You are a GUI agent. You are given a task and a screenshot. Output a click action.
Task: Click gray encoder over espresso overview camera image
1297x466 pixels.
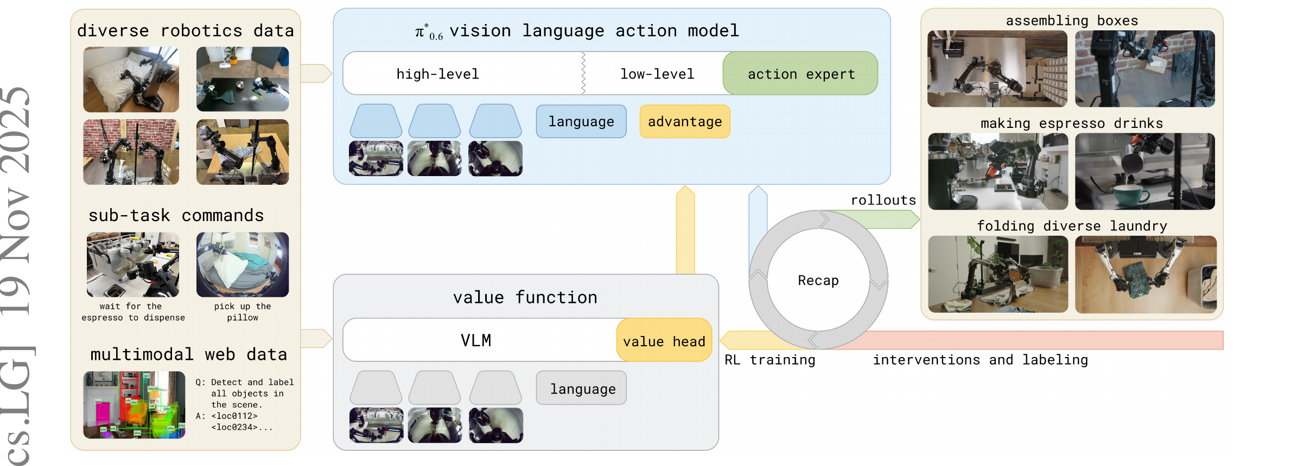coord(376,387)
